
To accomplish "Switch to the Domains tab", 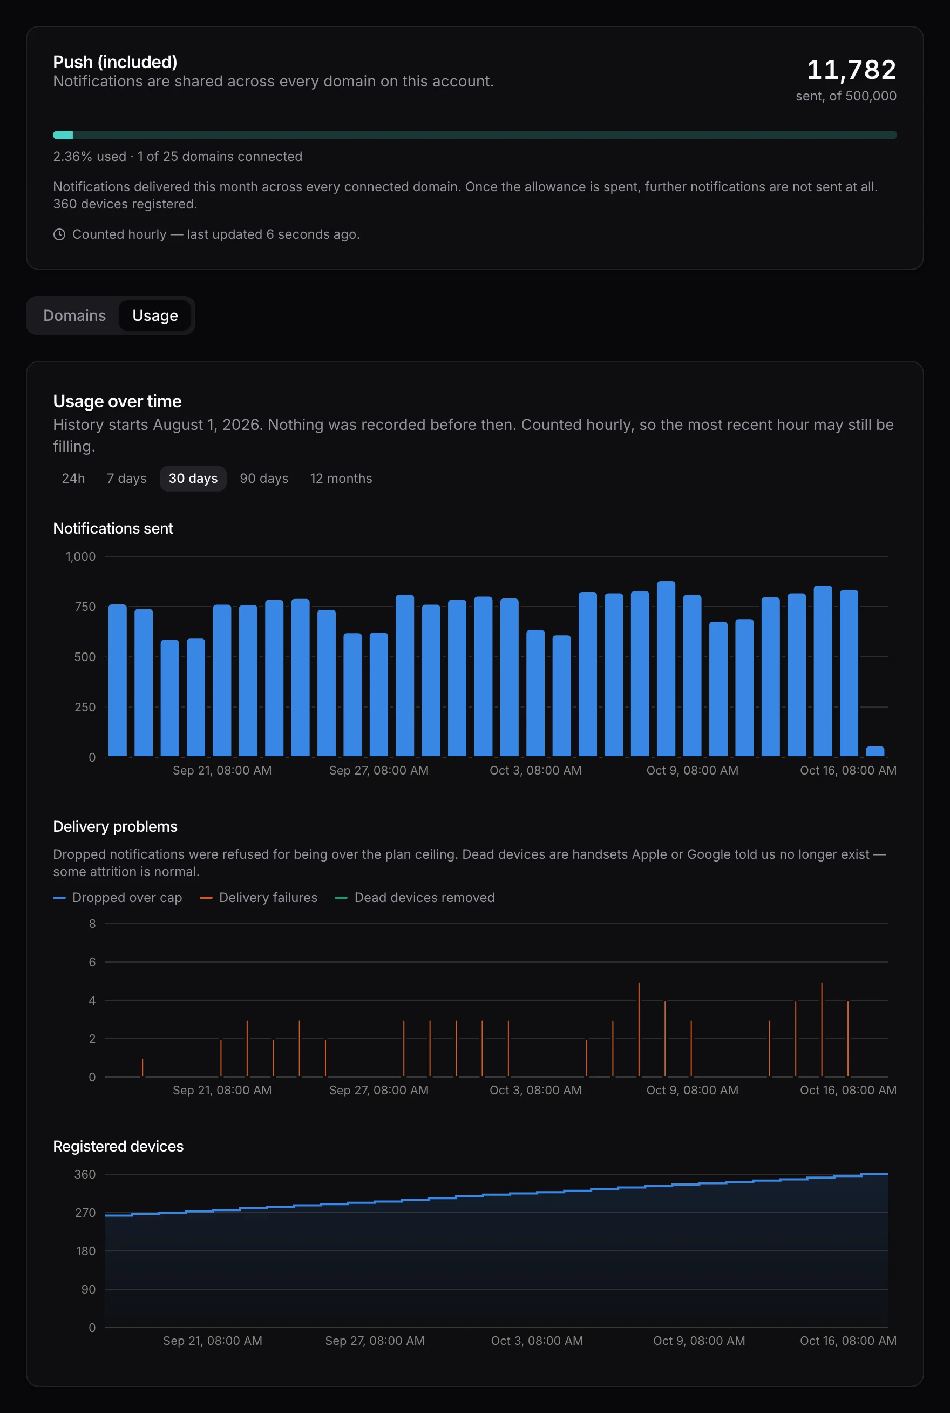I will 74,315.
